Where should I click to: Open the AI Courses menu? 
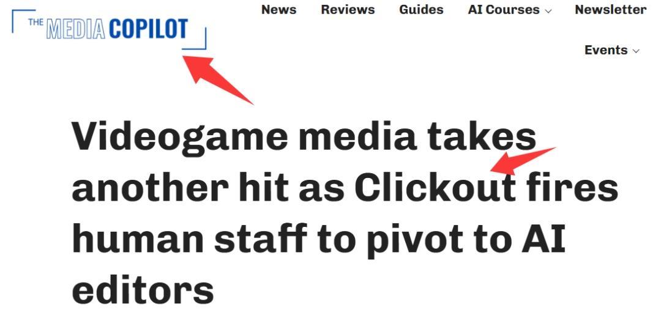pos(510,10)
